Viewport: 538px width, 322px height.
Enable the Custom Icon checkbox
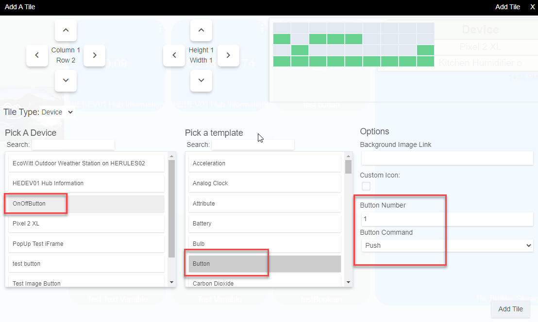366,186
